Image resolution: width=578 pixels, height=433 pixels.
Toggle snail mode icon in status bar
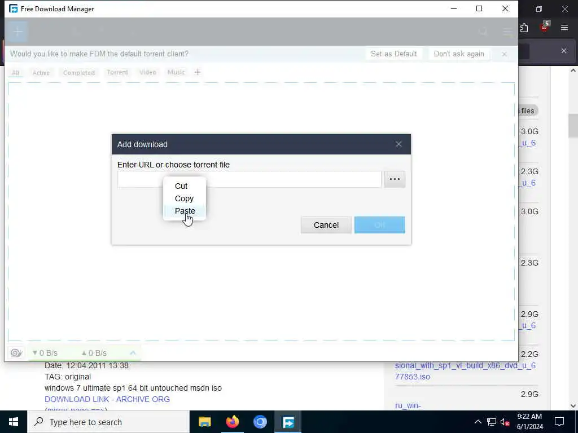[16, 353]
